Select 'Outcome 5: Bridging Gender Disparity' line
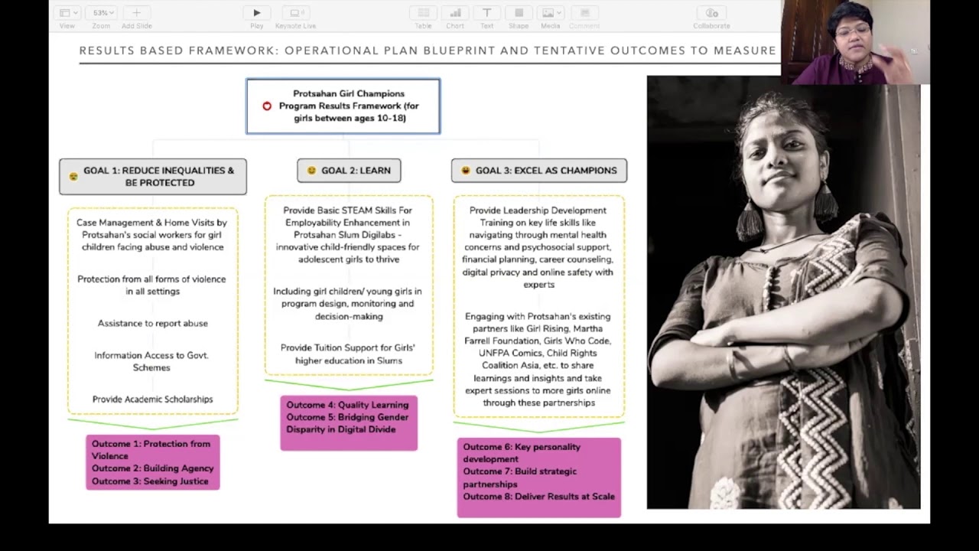The width and height of the screenshot is (979, 551). pos(347,423)
